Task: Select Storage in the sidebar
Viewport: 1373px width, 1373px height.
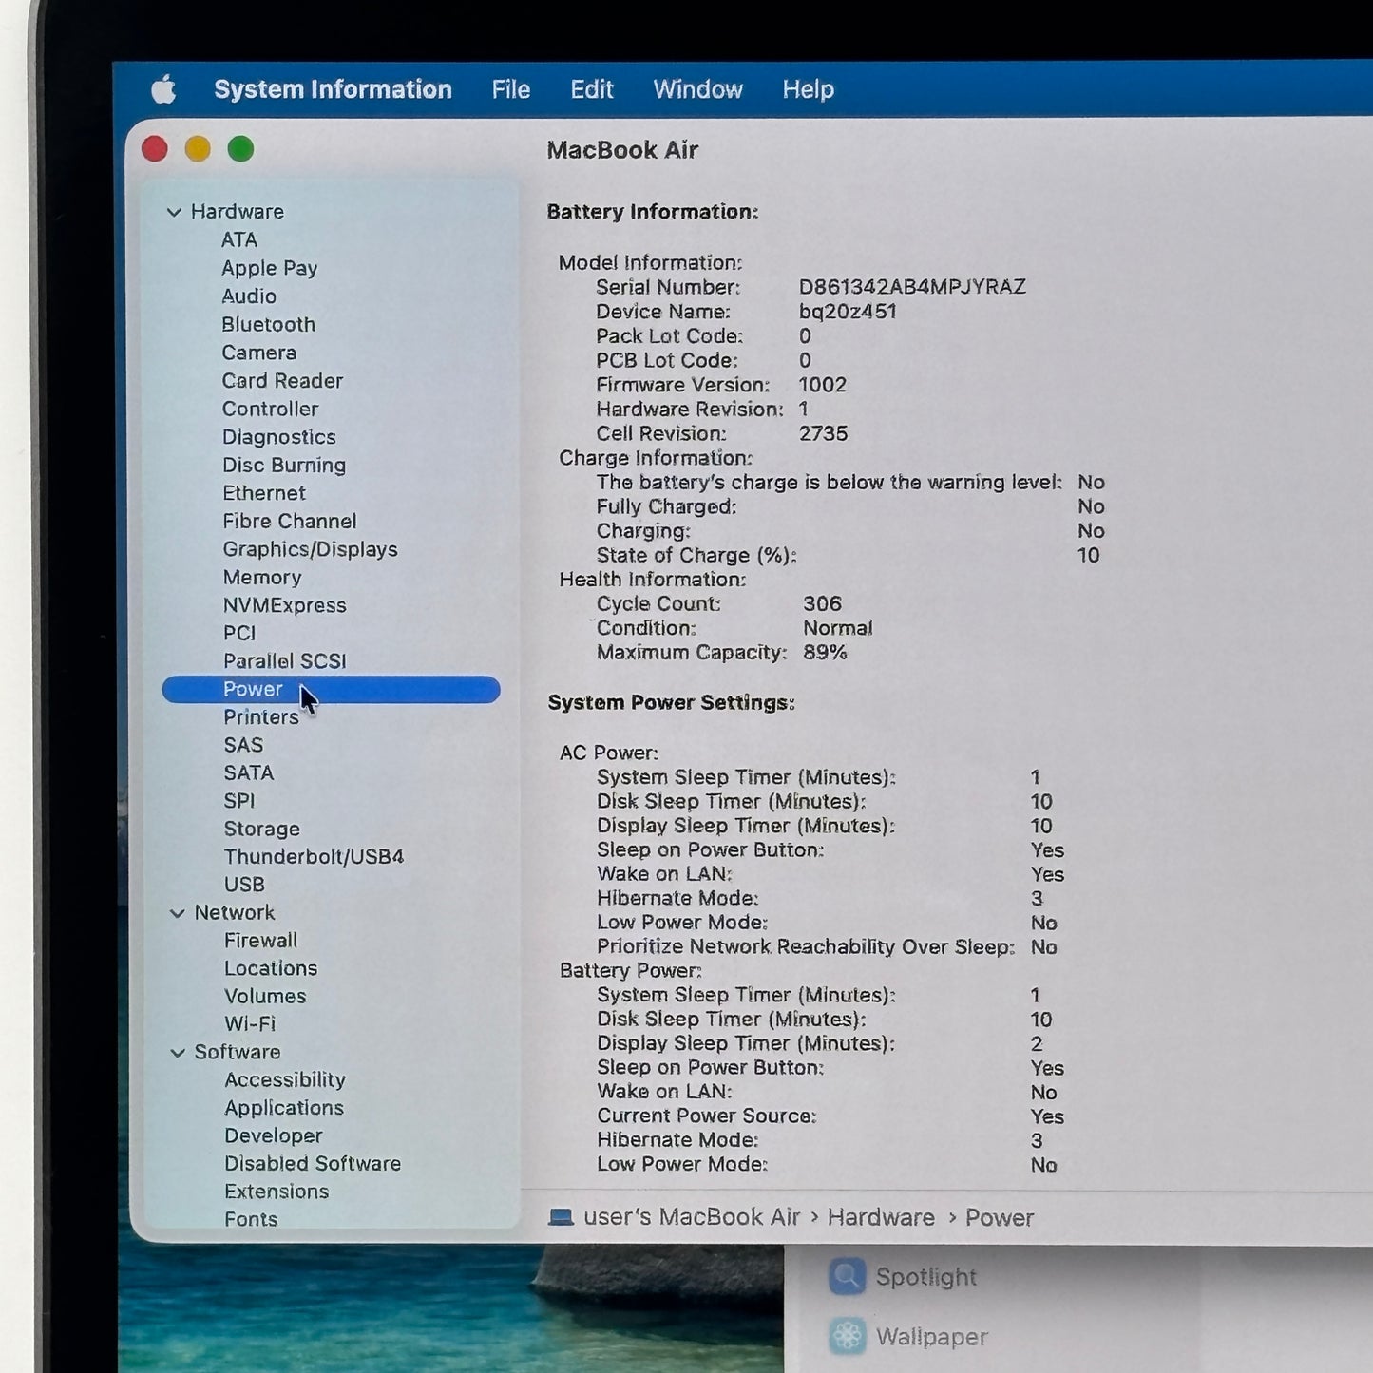Action: (x=261, y=829)
